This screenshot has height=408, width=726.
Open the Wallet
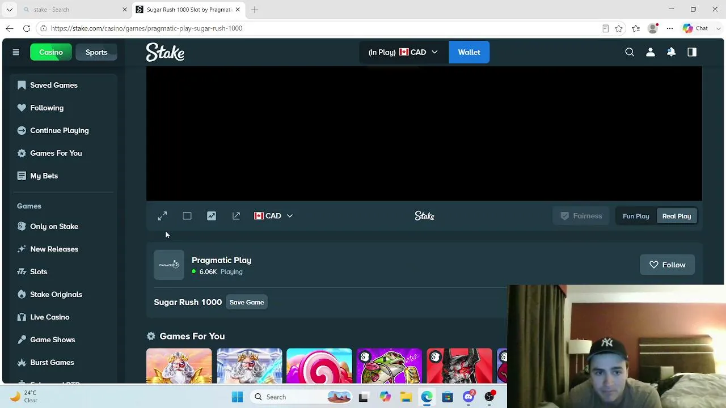pyautogui.click(x=469, y=52)
